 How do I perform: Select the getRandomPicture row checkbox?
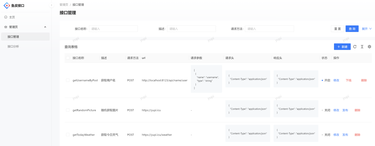point(68,110)
